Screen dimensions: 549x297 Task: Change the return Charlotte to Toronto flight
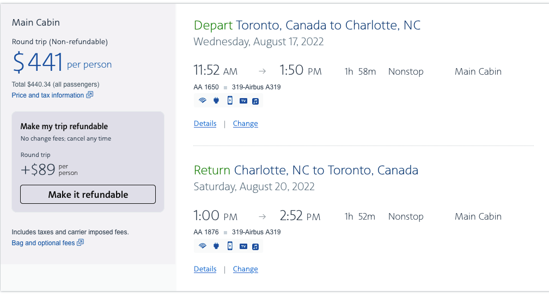[x=245, y=269]
